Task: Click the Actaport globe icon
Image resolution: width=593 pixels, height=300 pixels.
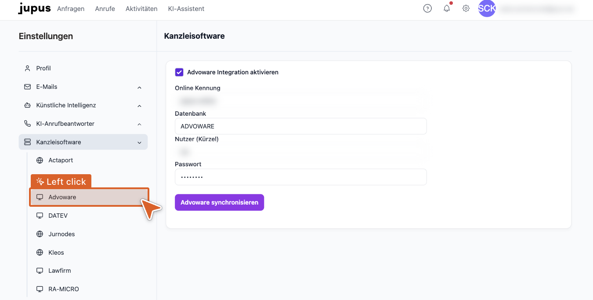Action: tap(40, 160)
